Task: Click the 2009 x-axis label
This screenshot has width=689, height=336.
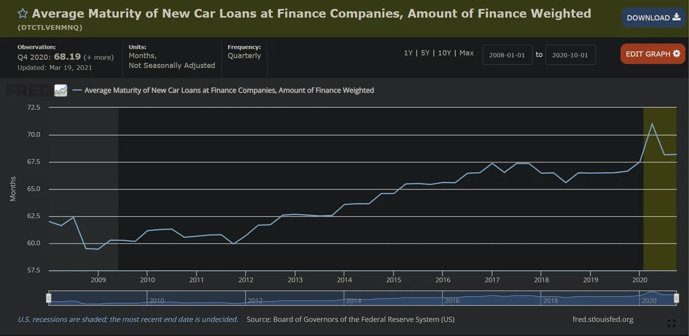Action: 98,280
